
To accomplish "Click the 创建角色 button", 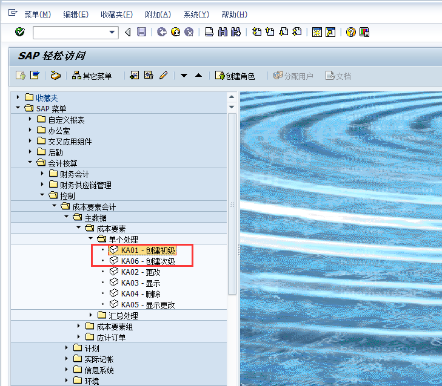I will [235, 76].
